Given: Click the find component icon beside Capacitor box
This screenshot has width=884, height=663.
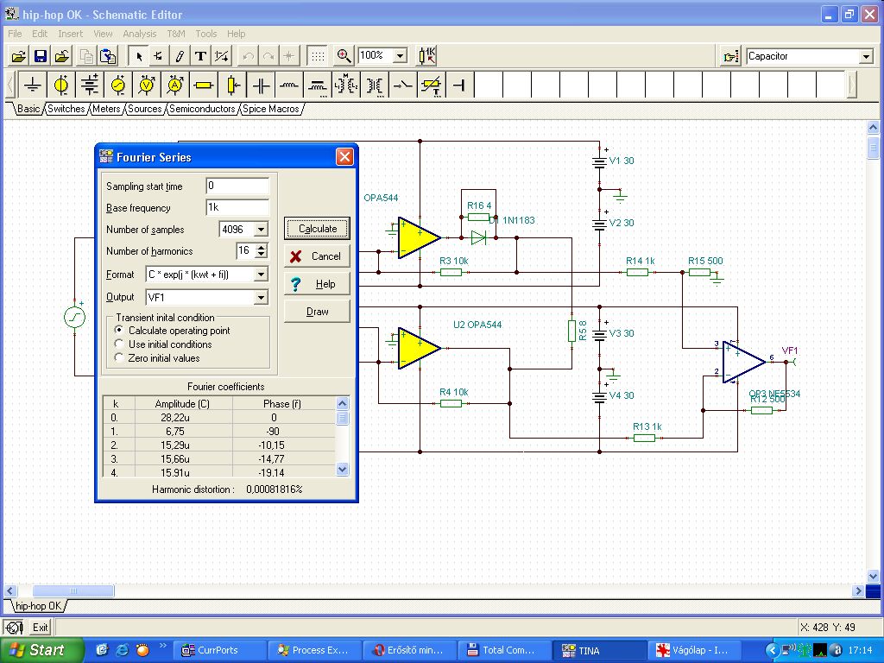Looking at the screenshot, I should [731, 56].
